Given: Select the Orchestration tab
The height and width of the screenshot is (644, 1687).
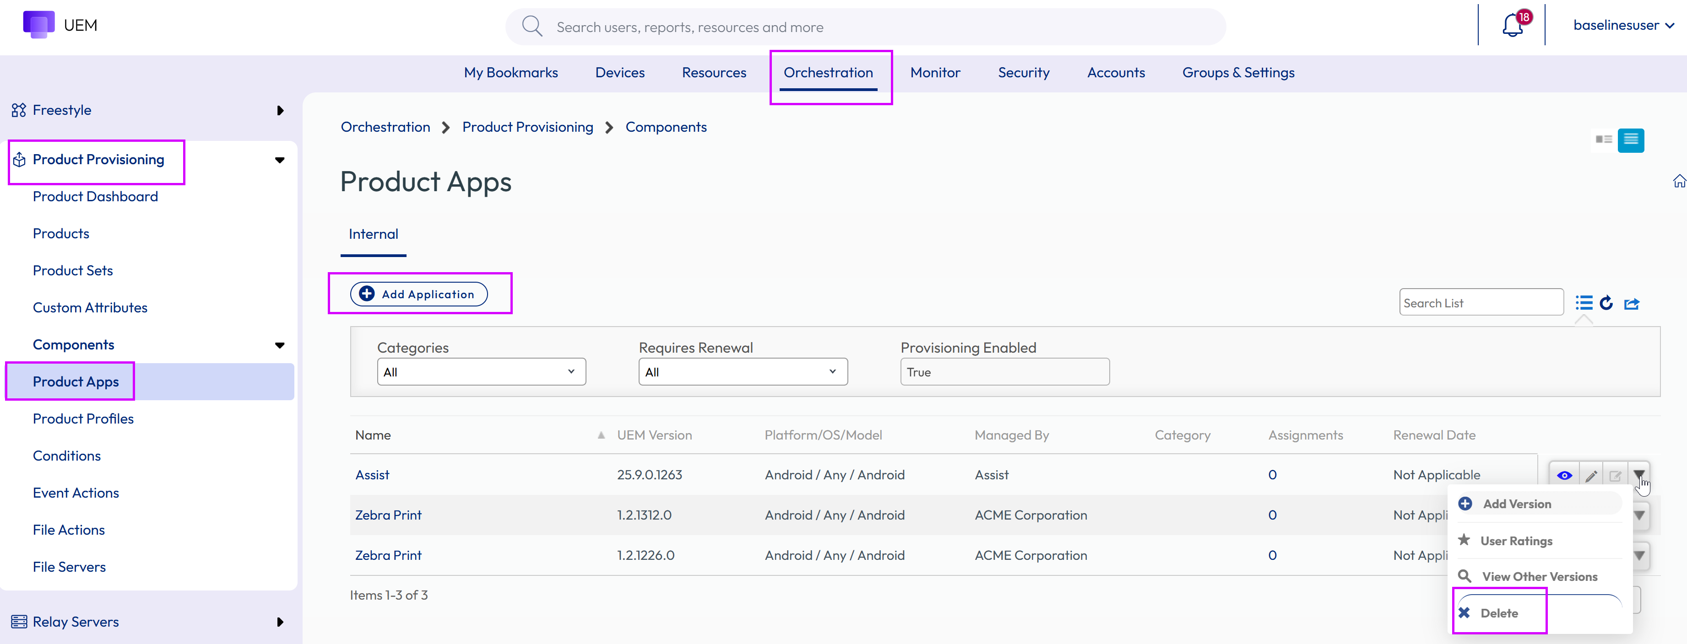Looking at the screenshot, I should (829, 73).
